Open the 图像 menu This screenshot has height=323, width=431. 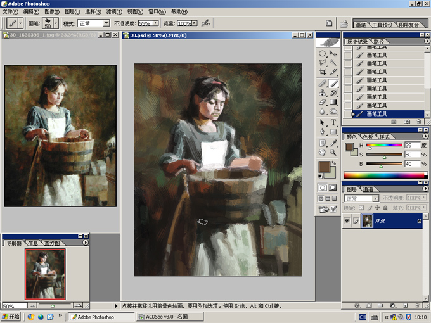(x=52, y=11)
